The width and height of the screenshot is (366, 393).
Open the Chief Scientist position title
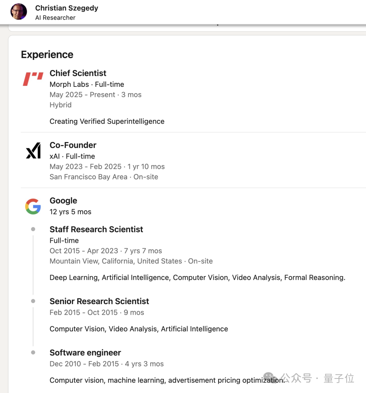(78, 73)
